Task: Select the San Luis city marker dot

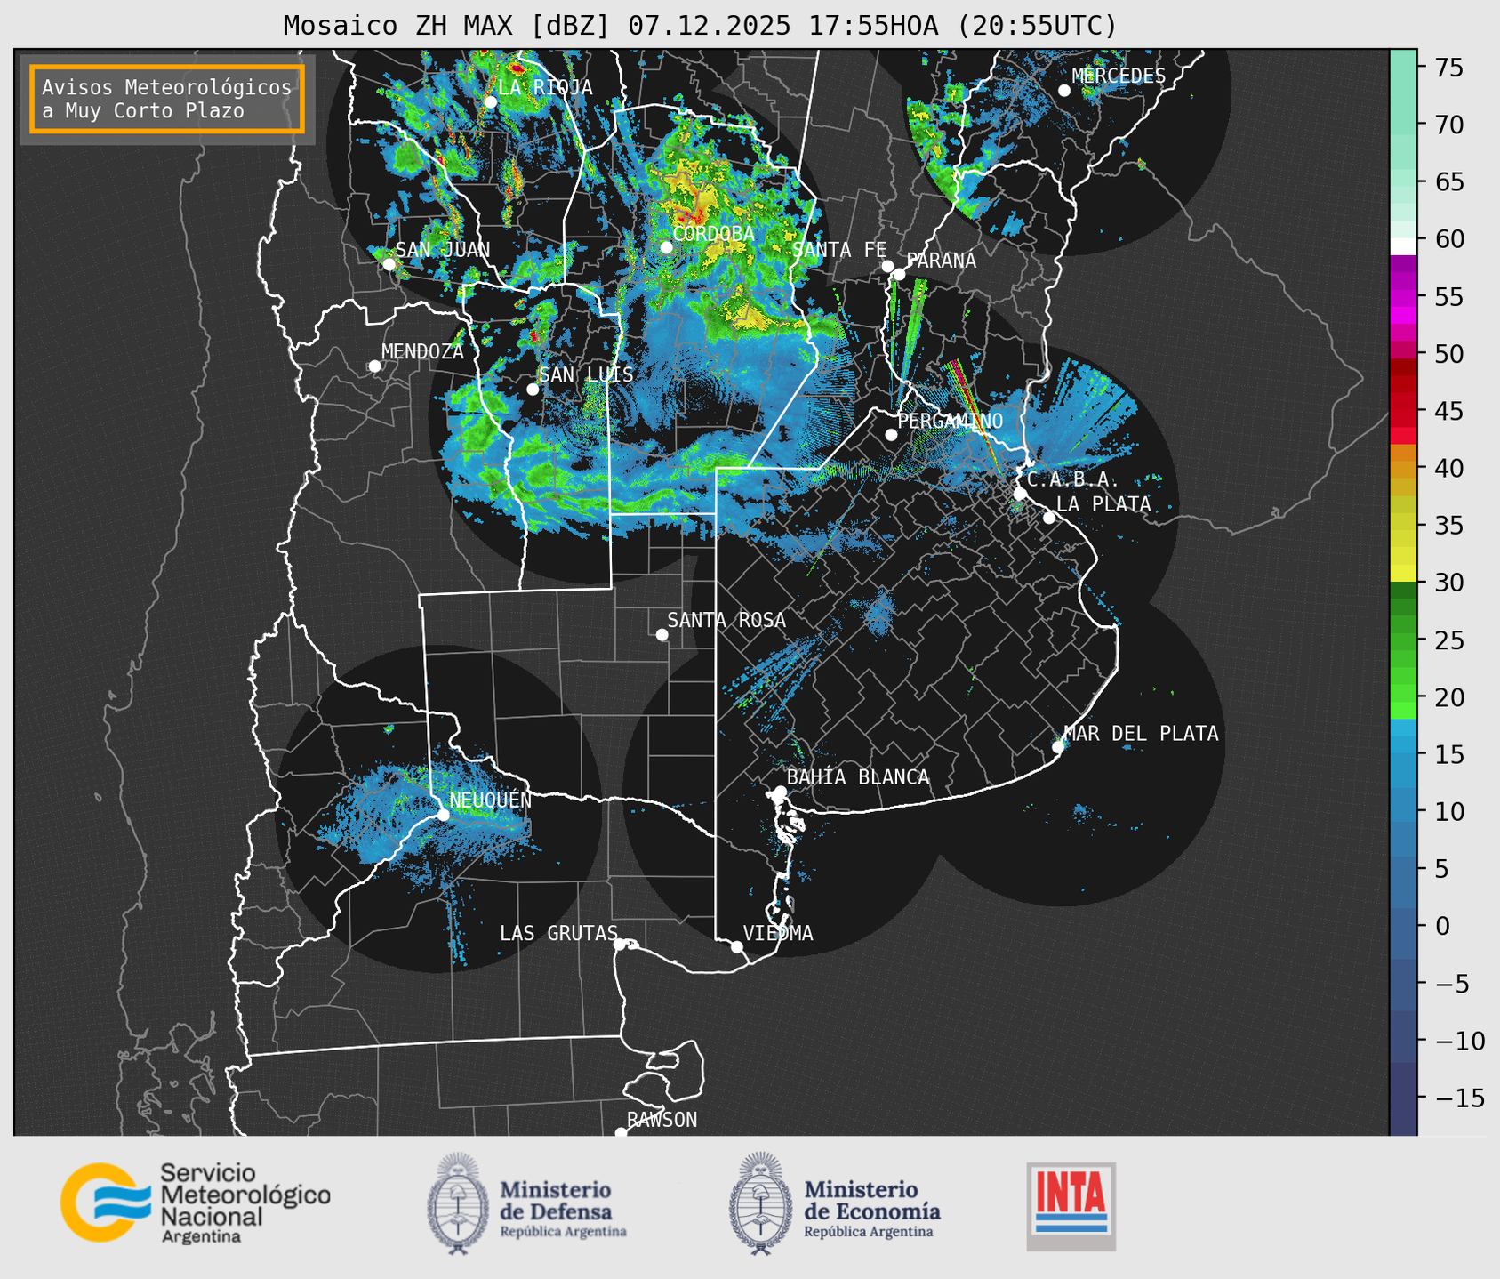Action: (x=533, y=389)
